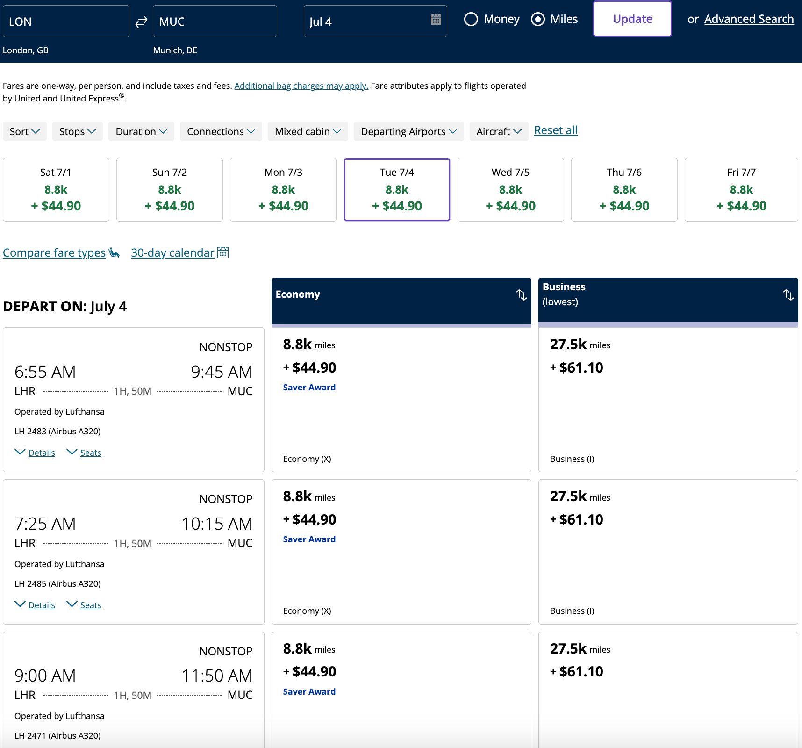Sort the Business column by price
Screen dimensions: 802x748
pos(788,295)
